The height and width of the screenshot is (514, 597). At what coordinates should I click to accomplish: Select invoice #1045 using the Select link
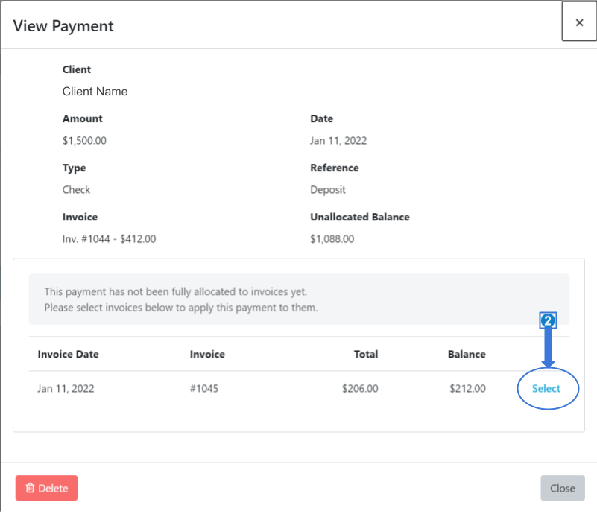548,388
